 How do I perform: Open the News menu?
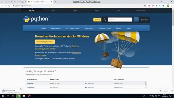(119, 28)
